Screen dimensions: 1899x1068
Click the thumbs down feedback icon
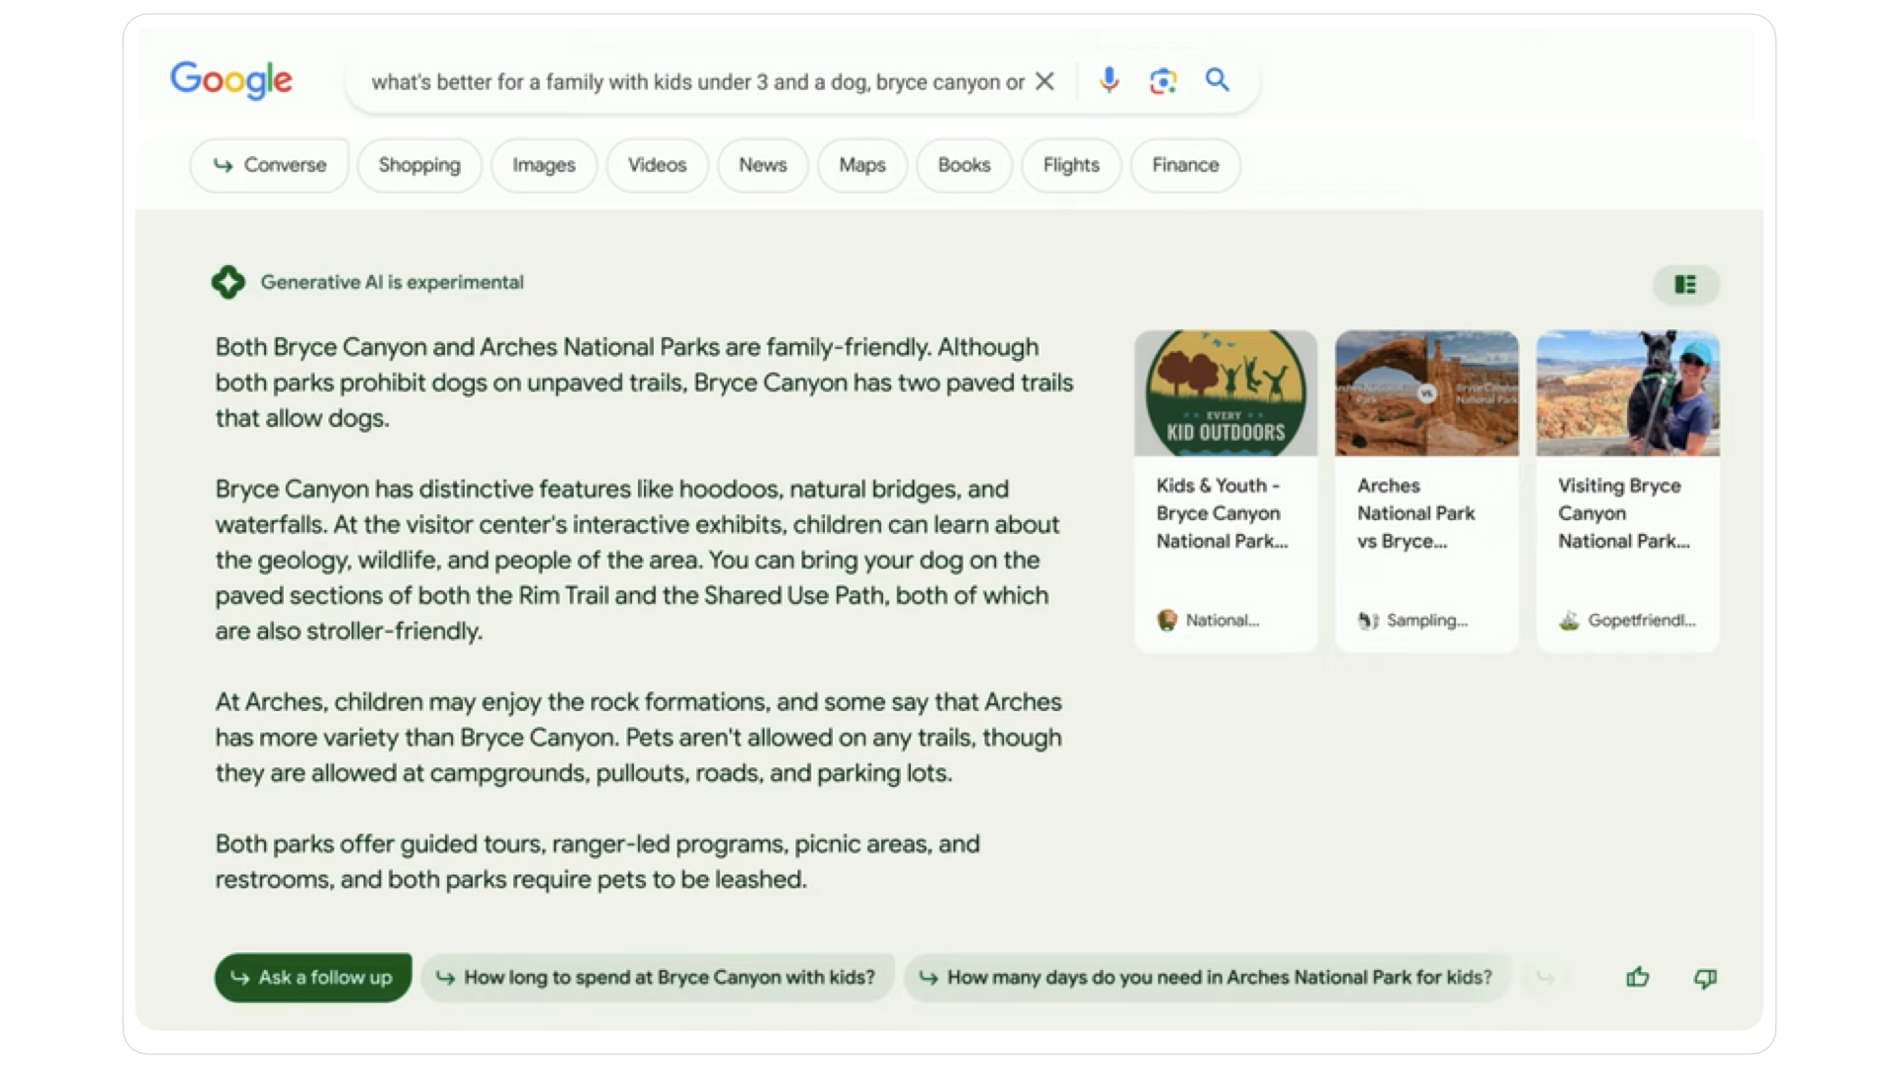1705,979
